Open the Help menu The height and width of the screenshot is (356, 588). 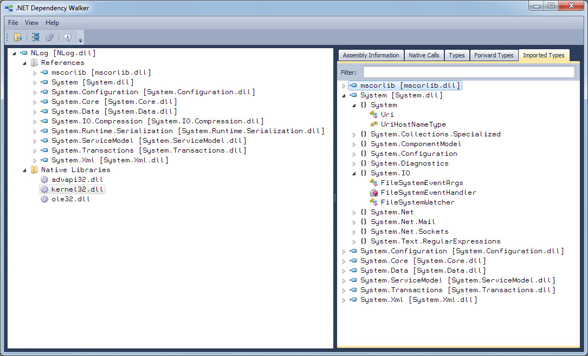pyautogui.click(x=52, y=23)
